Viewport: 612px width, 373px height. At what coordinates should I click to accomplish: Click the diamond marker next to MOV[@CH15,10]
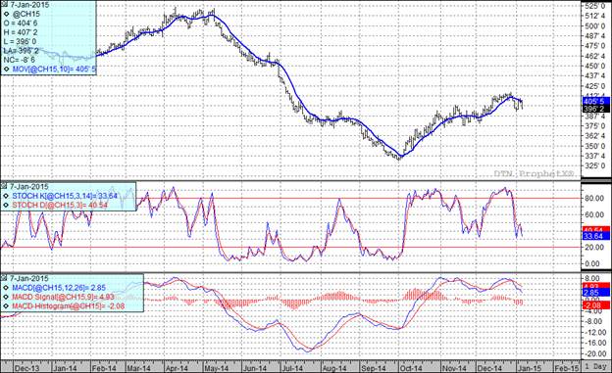7,70
